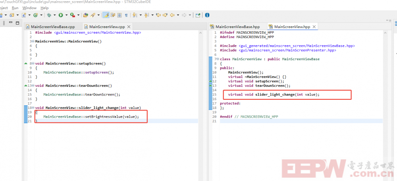Image resolution: width=397 pixels, height=181 pixels.
Task: Toggle Mark Occurrences highlighter icon
Action: tap(106, 15)
